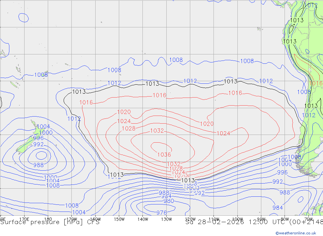
Task: Click the "Surface pressure [hPa] CFS" caption
Action: [50, 222]
